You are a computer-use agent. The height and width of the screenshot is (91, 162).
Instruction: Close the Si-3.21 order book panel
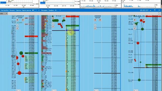tap(53, 18)
